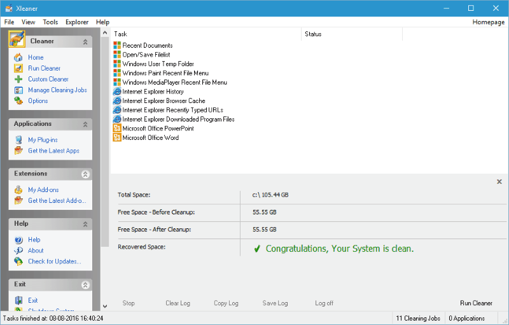509x325 pixels.
Task: Close the cleanup summary panel
Action: (x=499, y=182)
